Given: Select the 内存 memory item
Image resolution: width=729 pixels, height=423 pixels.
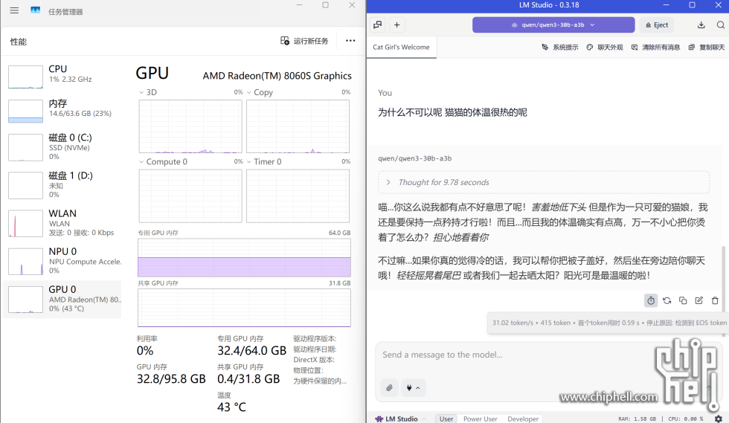Looking at the screenshot, I should coord(63,110).
